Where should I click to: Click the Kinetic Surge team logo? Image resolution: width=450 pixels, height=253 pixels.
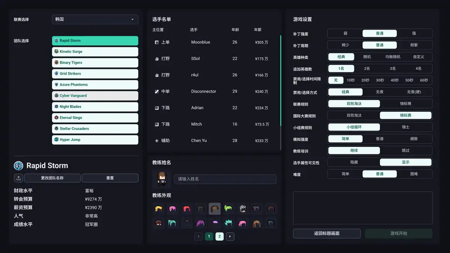click(x=56, y=51)
